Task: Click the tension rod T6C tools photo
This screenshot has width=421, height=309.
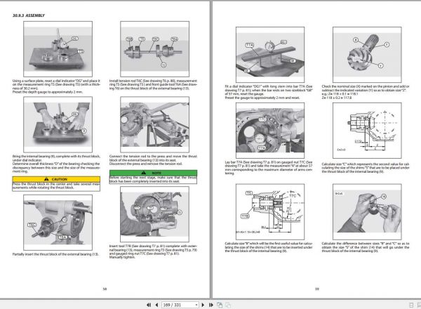Action: pyautogui.click(x=154, y=49)
